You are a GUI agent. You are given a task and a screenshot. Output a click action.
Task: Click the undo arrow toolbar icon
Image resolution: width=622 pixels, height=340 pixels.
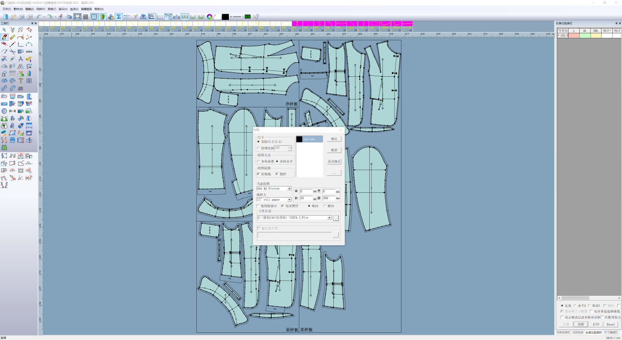[38, 17]
